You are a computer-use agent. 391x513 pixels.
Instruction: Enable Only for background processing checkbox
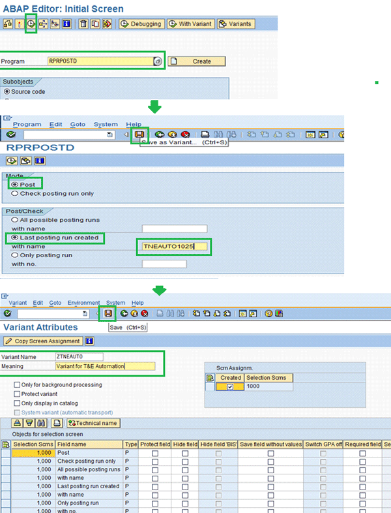17,385
